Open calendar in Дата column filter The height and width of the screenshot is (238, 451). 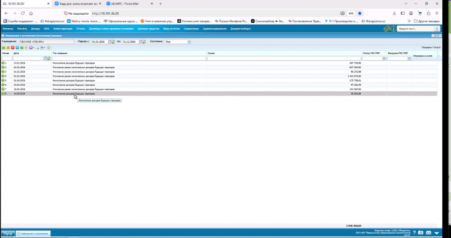coord(45,58)
